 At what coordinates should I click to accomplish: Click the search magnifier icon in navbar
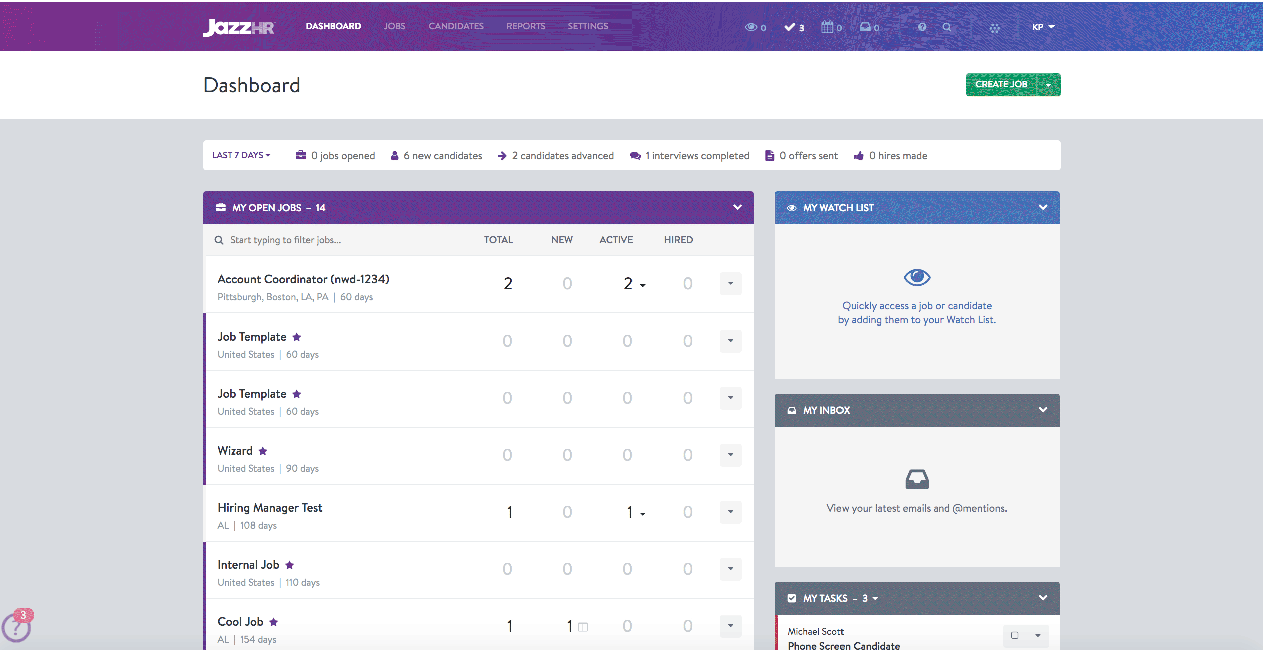click(x=947, y=27)
